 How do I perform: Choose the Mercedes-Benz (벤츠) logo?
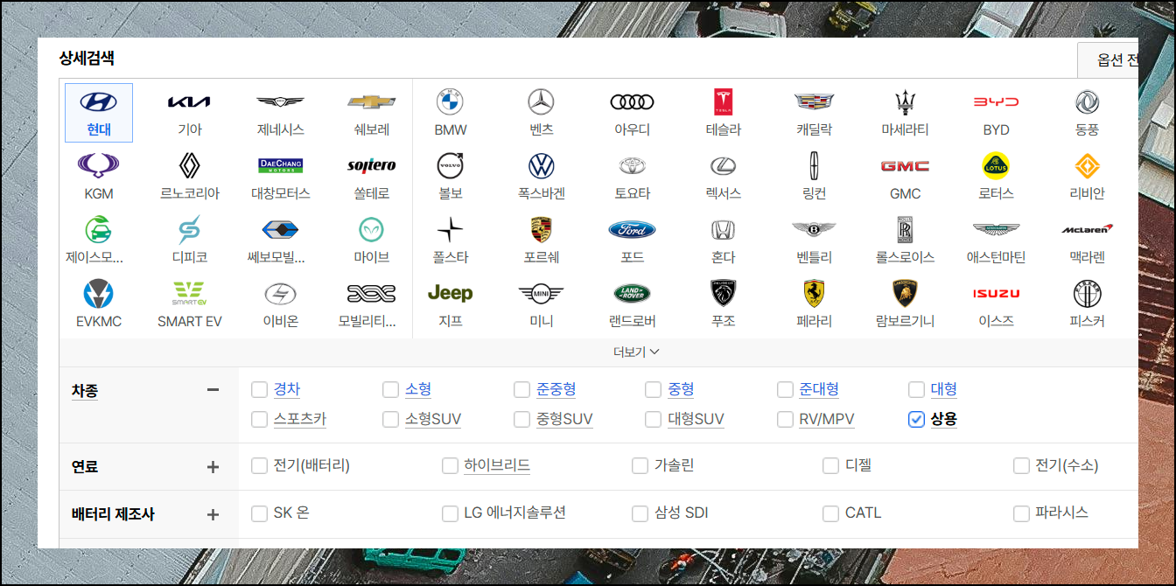(542, 102)
